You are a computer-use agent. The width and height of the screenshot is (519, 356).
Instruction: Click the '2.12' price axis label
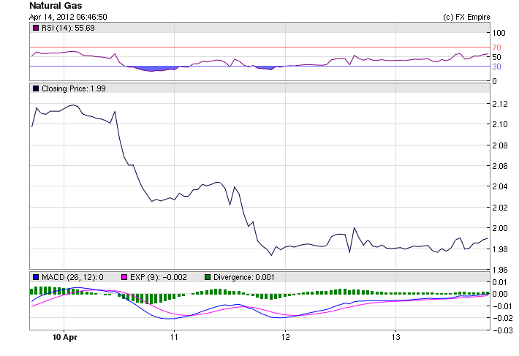point(500,104)
